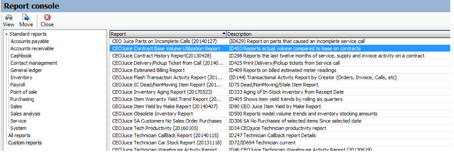Open the System category
This screenshot has height=156, width=454.
(x=18, y=128)
